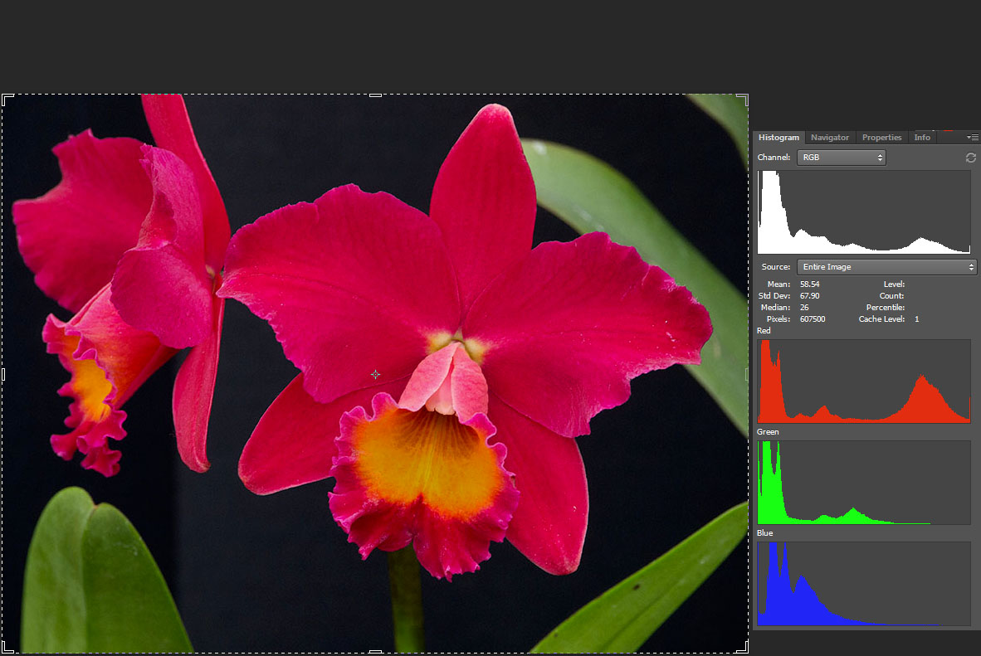Click the Blue channel histogram graph
The width and height of the screenshot is (981, 656).
pos(864,584)
